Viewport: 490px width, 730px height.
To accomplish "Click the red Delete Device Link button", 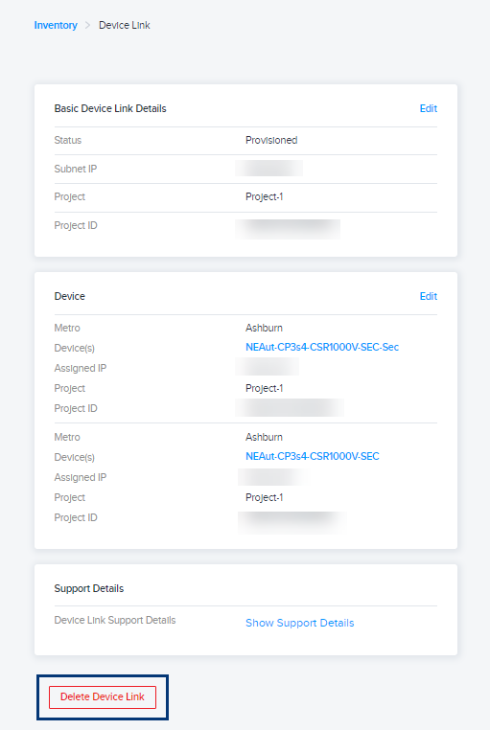I will pos(103,696).
